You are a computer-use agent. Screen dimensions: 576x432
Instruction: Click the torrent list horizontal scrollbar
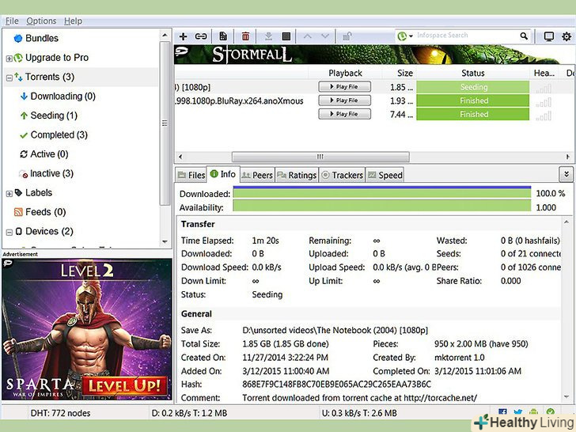[320, 157]
